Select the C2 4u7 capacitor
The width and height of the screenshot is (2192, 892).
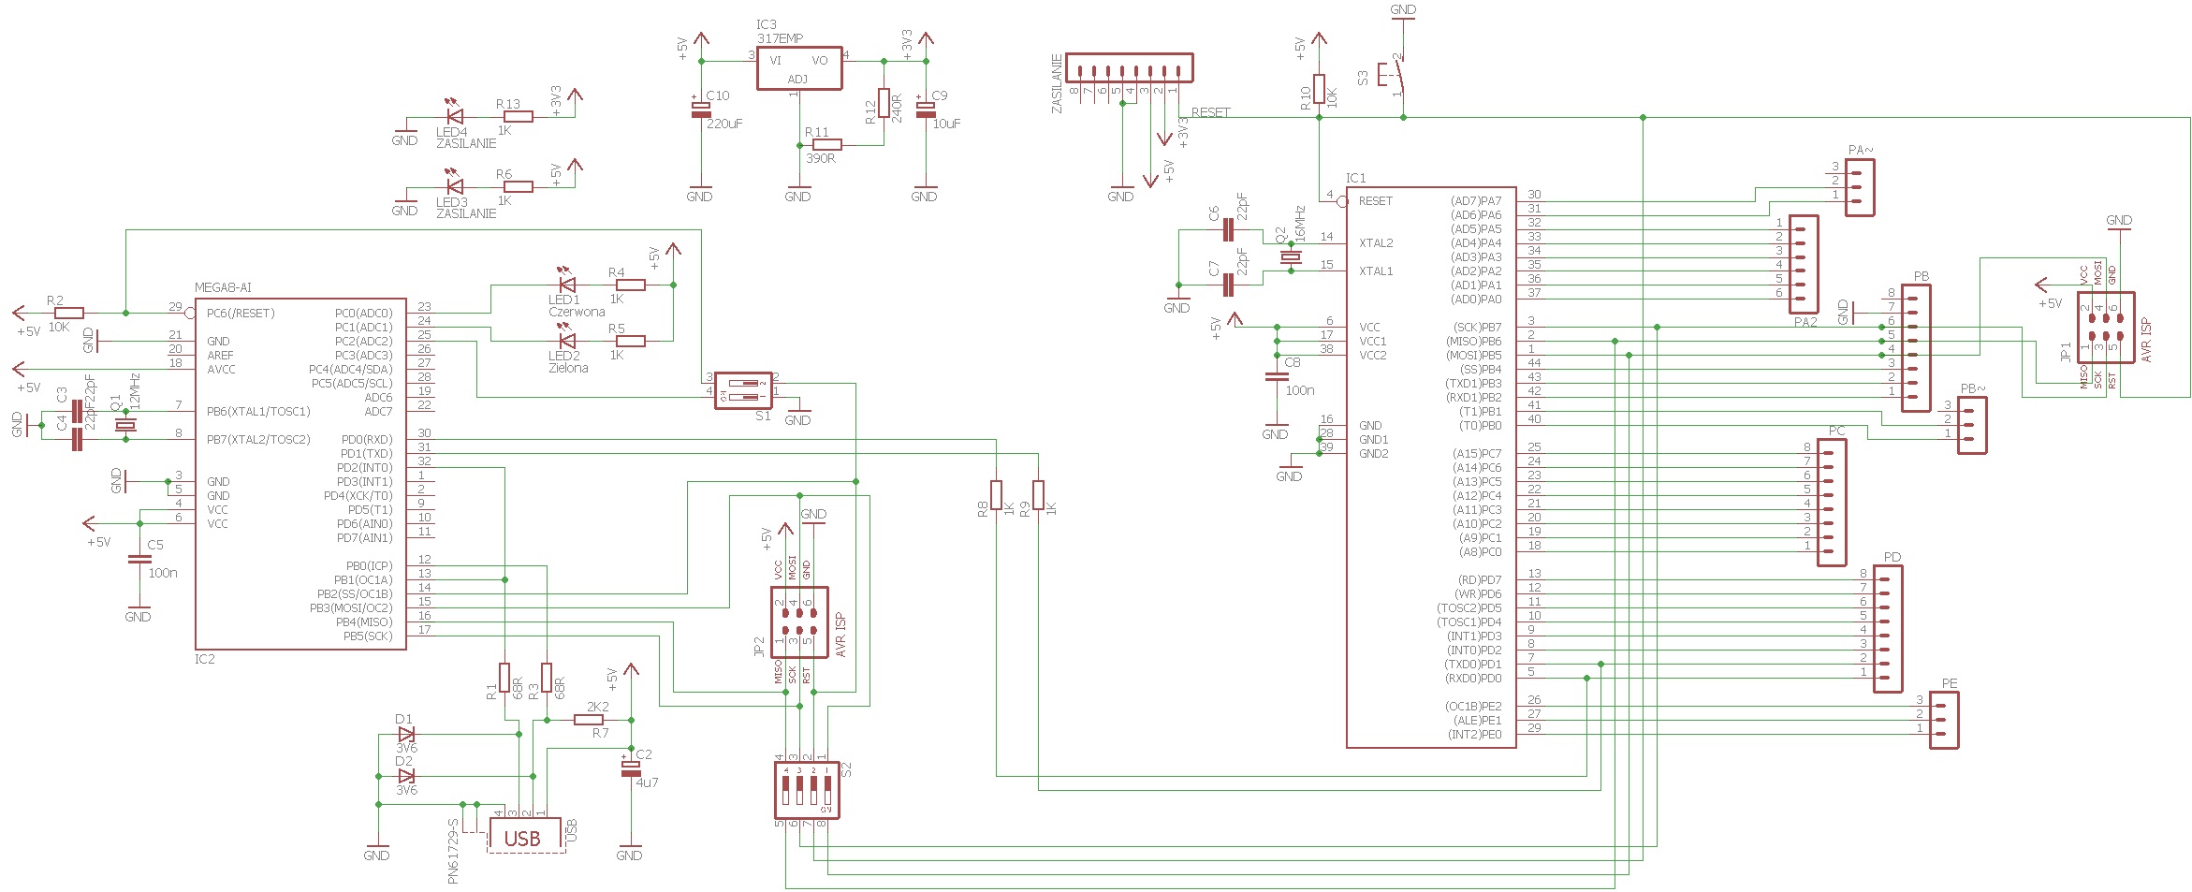631,768
